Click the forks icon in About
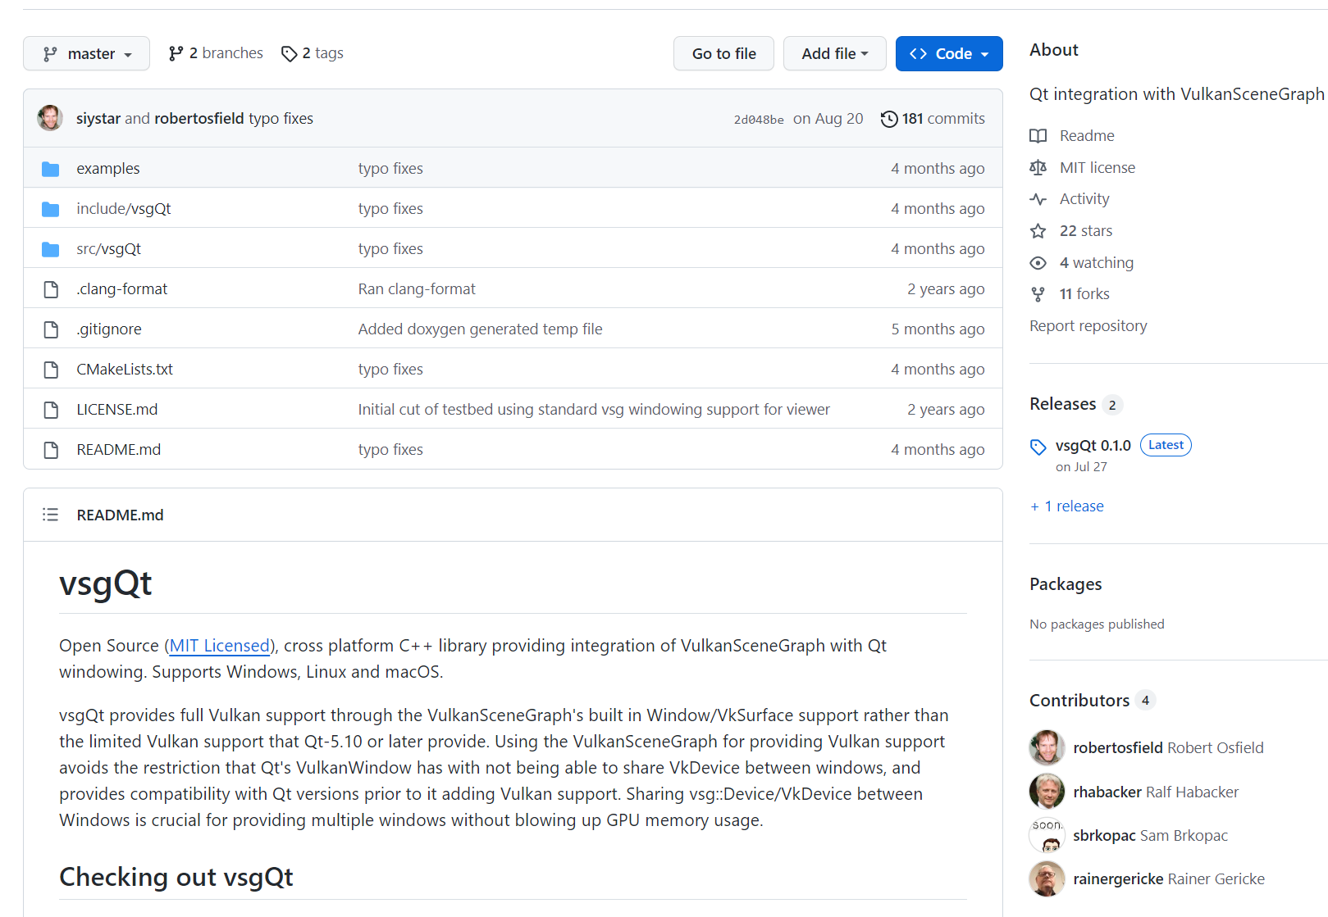The image size is (1328, 917). [x=1038, y=294]
